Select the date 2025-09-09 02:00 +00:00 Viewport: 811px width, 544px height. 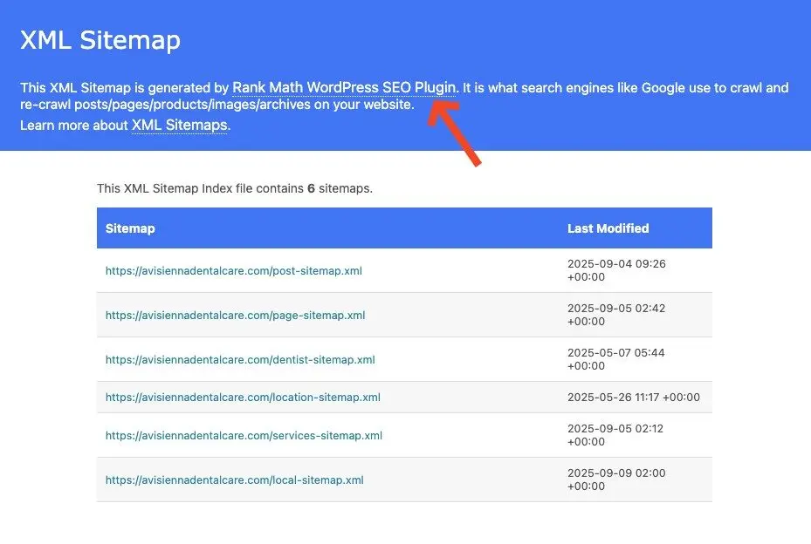click(616, 479)
